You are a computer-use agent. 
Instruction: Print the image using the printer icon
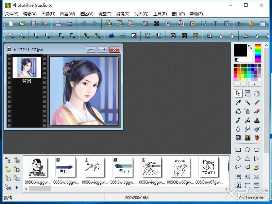click(x=58, y=23)
